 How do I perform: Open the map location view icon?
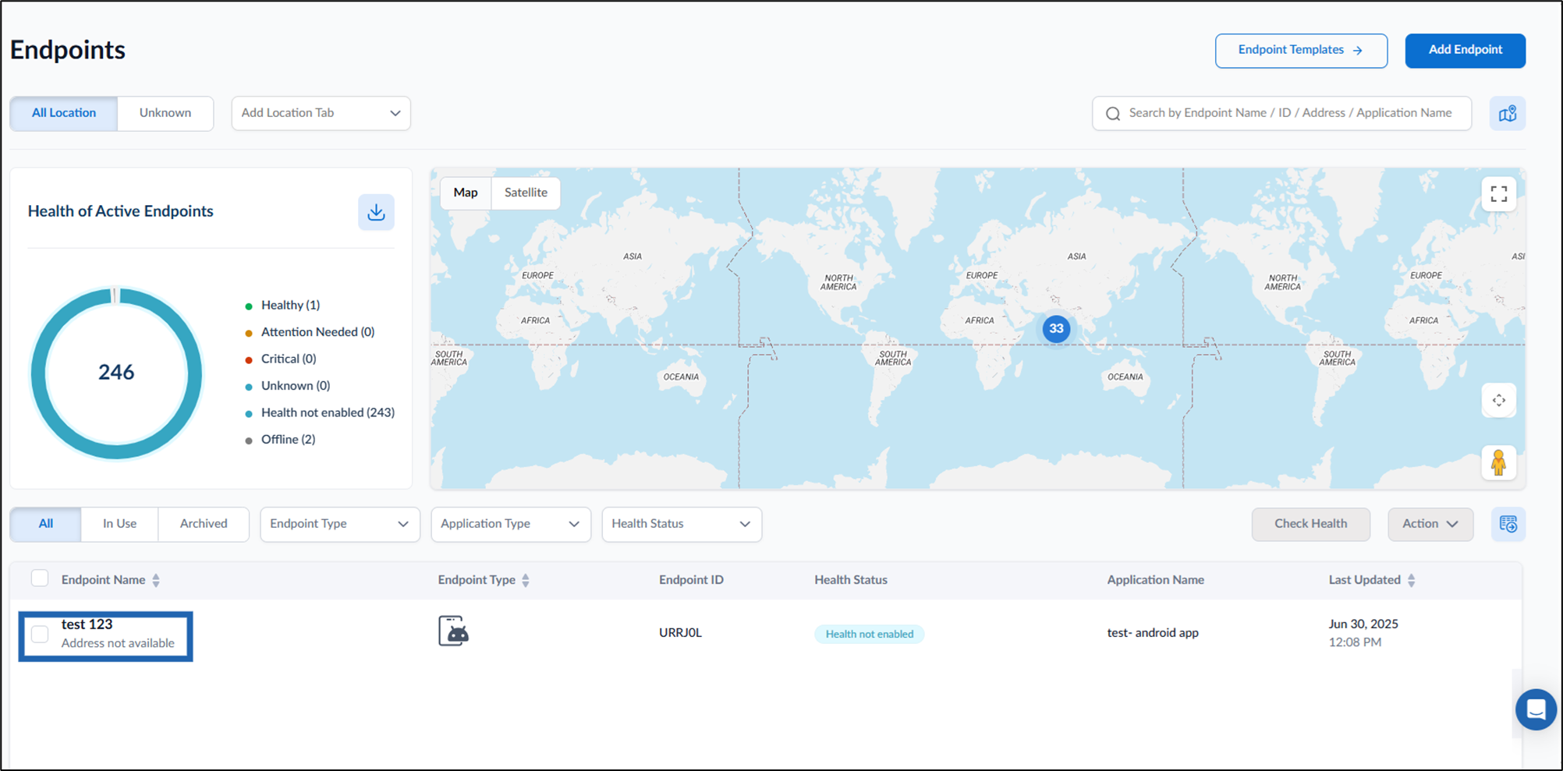pyautogui.click(x=1507, y=114)
